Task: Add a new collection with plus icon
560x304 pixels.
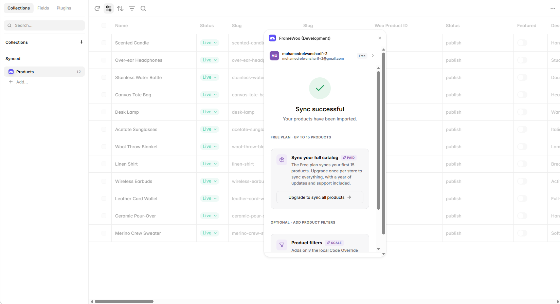Action: 81,42
